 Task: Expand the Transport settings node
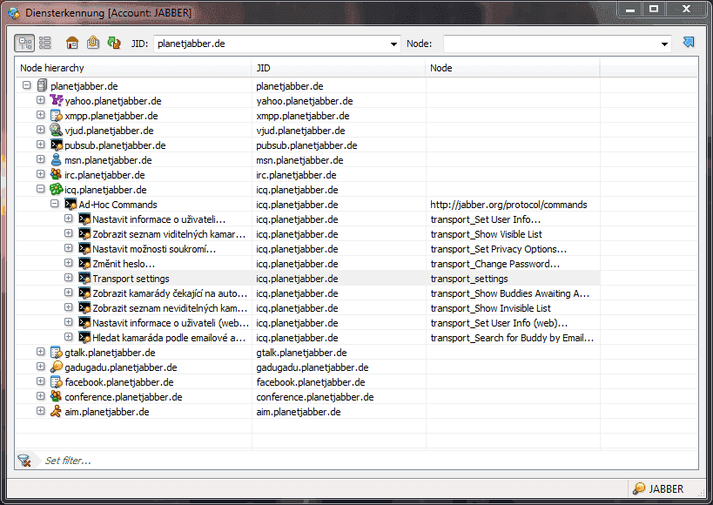[x=68, y=278]
